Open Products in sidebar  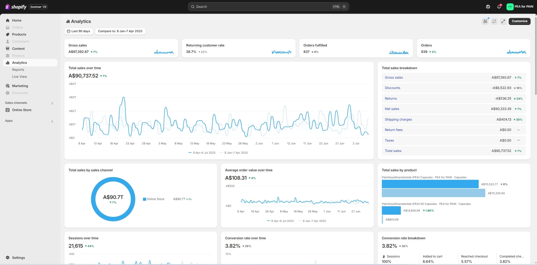click(x=19, y=34)
